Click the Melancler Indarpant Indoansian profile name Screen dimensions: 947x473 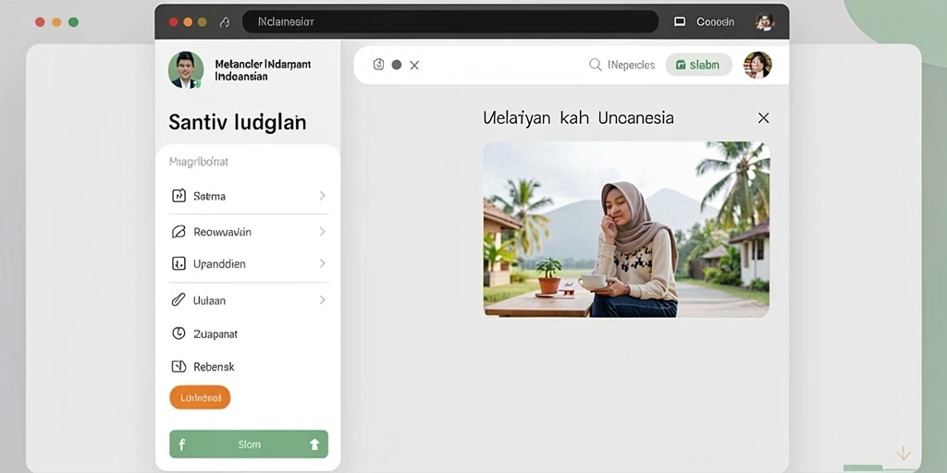[262, 70]
